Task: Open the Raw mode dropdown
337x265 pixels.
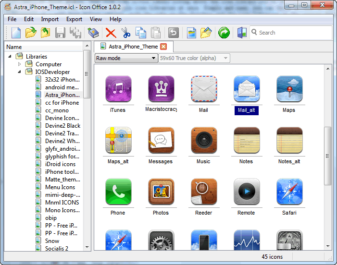Action: [126, 58]
